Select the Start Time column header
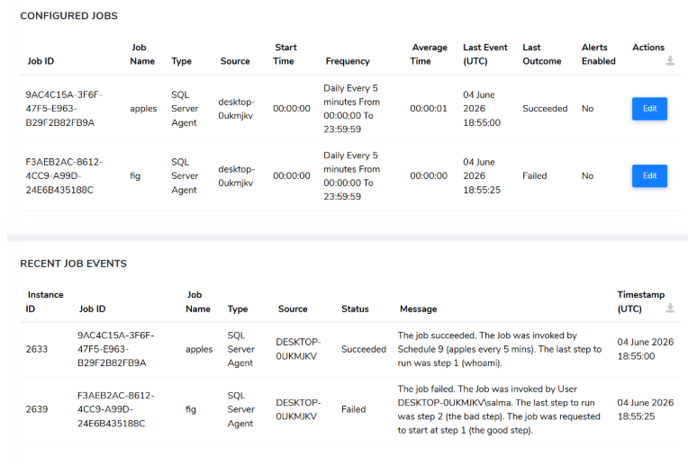The width and height of the screenshot is (688, 465). 285,54
